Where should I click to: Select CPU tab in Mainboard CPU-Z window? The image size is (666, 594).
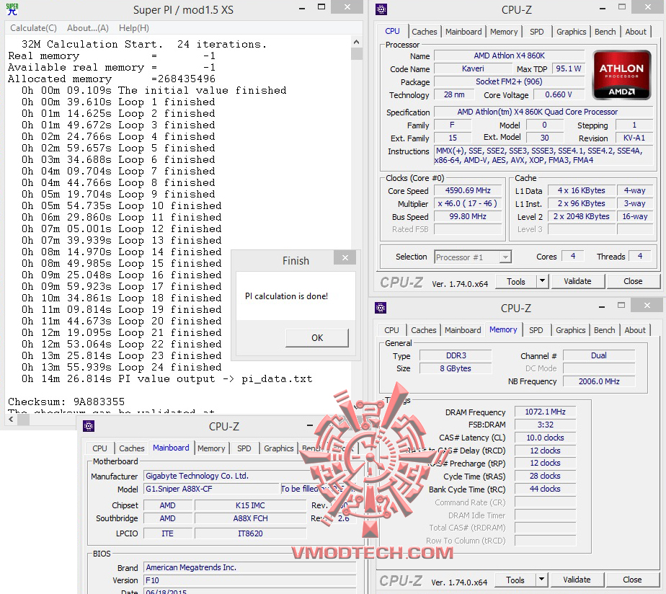point(99,448)
